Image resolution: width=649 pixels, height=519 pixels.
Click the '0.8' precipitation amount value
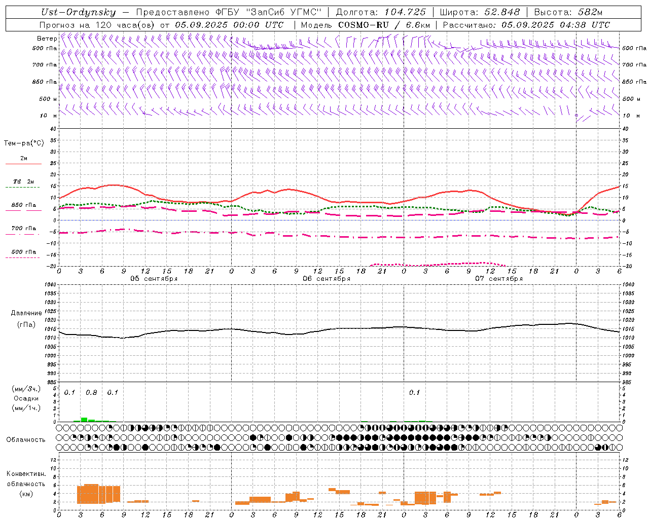tap(91, 393)
